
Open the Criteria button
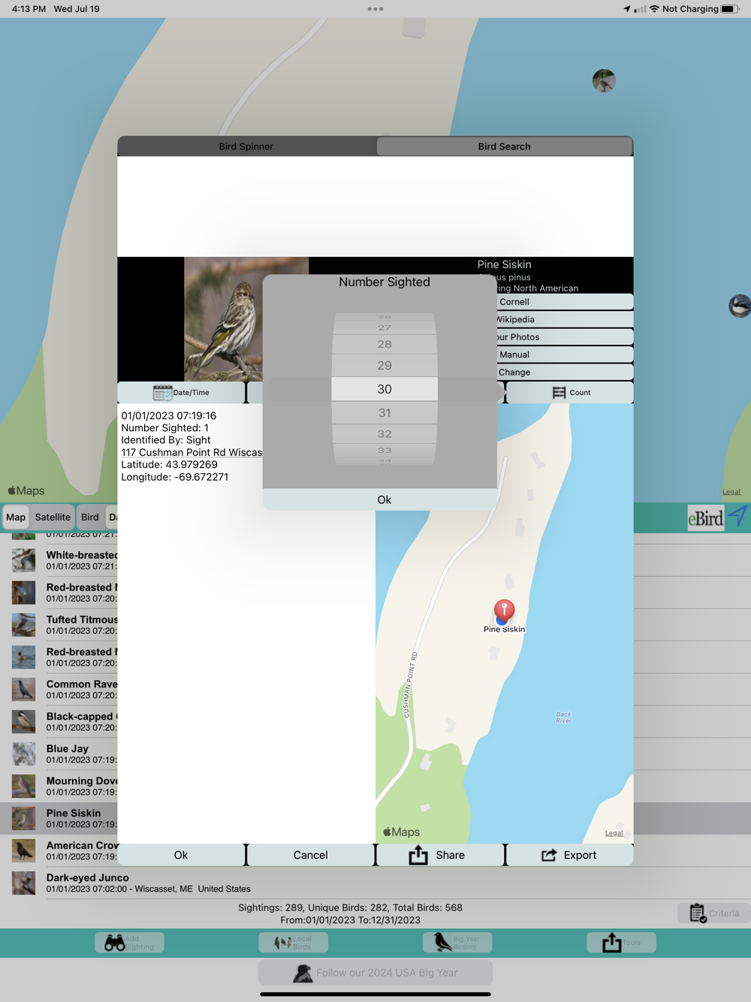[x=714, y=913]
